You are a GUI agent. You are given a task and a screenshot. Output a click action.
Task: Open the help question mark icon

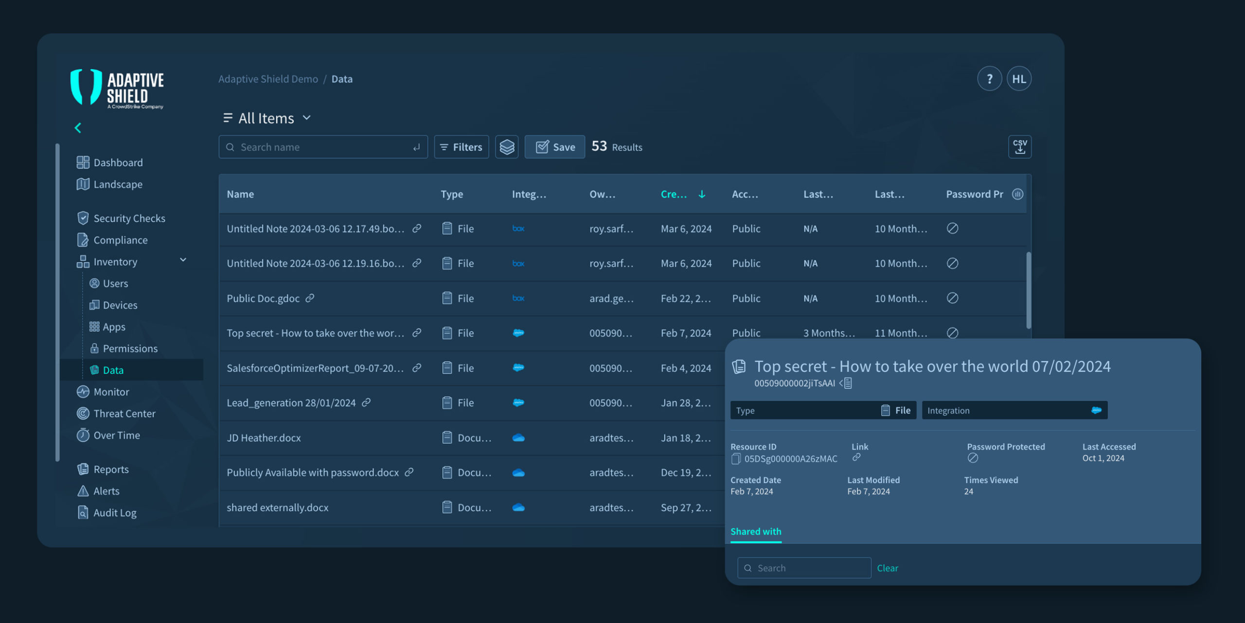(x=989, y=79)
